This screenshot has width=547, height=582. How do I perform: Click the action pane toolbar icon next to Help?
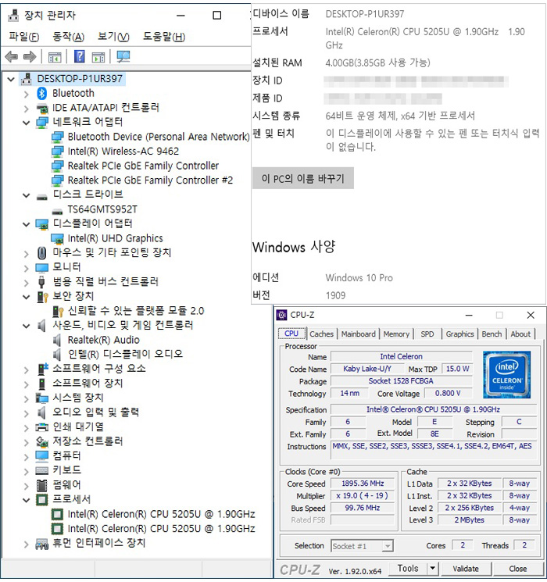98,57
